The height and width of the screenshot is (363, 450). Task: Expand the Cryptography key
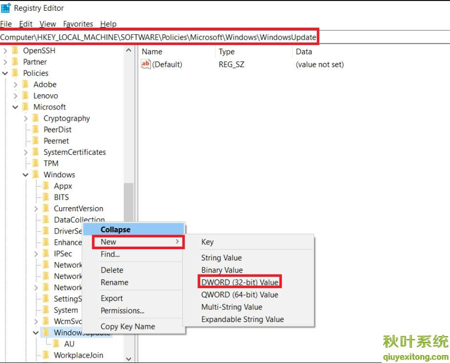tap(26, 119)
